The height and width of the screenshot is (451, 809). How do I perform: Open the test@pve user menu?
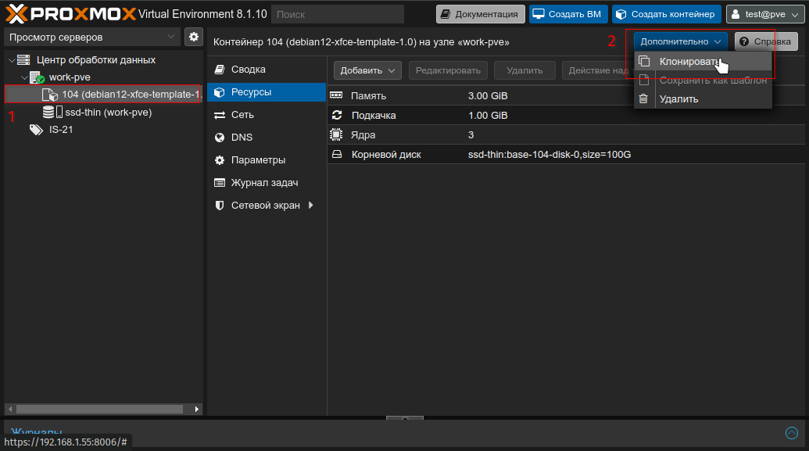[x=765, y=14]
